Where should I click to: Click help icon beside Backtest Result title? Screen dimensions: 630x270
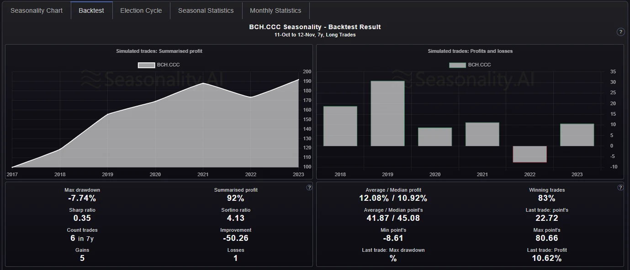pyautogui.click(x=620, y=32)
